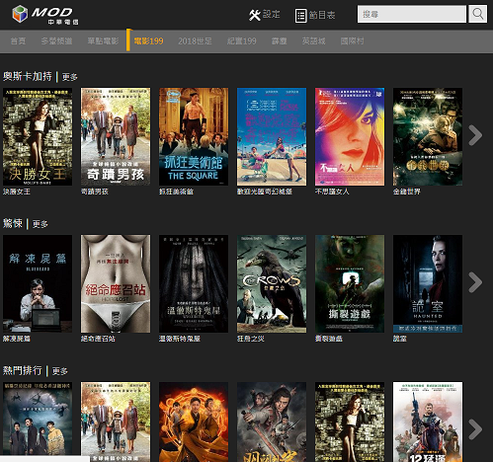Select the highlighted 電影199 tab
The width and height of the screenshot is (493, 462).
[x=148, y=41]
